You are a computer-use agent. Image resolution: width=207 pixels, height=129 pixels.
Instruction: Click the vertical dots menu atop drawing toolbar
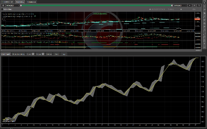click(204, 6)
